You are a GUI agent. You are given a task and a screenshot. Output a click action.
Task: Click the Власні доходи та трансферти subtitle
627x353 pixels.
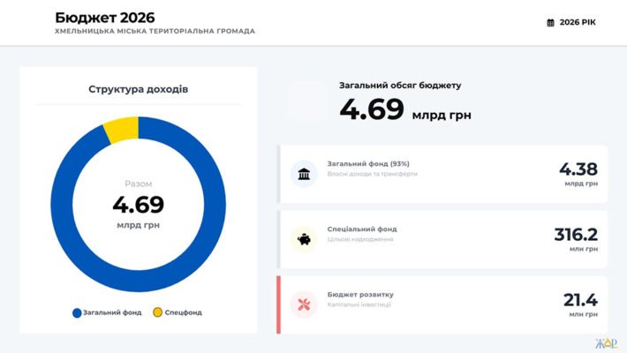pyautogui.click(x=373, y=174)
